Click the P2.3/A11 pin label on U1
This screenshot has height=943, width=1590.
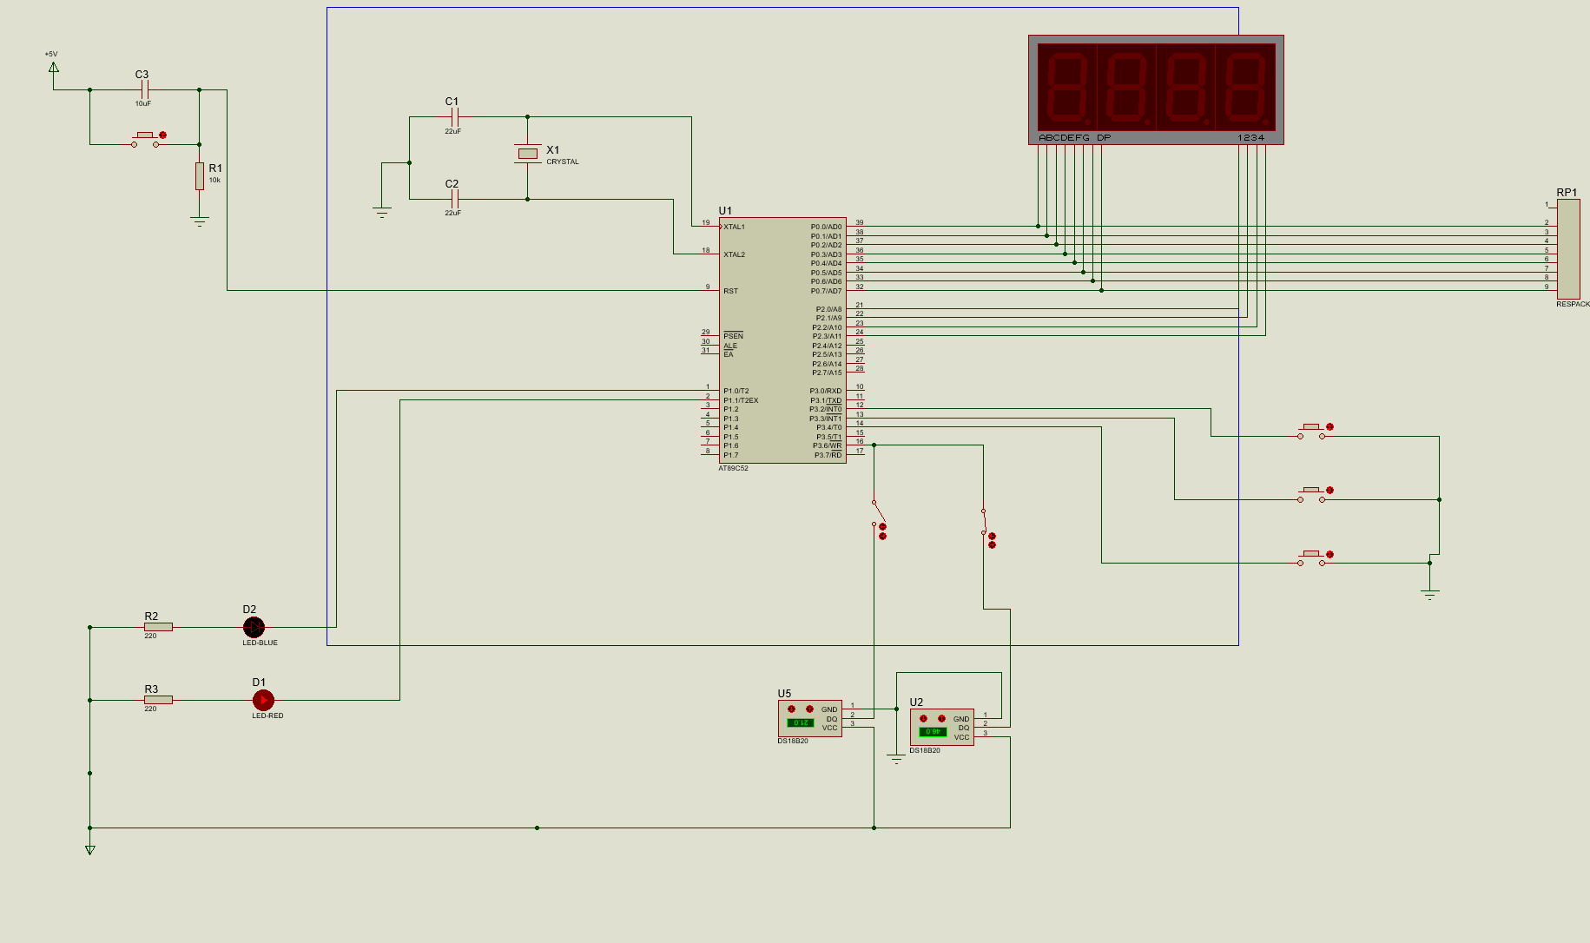pos(827,336)
